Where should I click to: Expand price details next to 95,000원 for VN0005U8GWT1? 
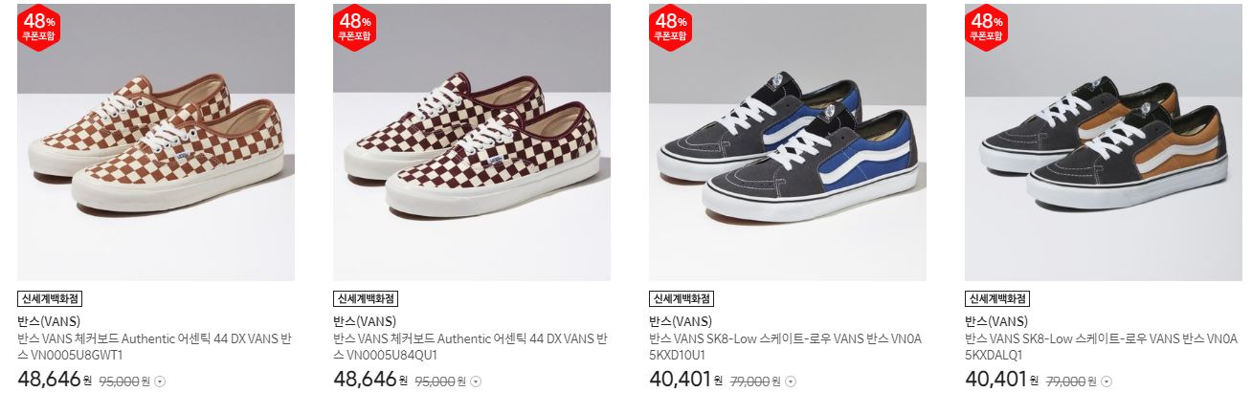(160, 381)
